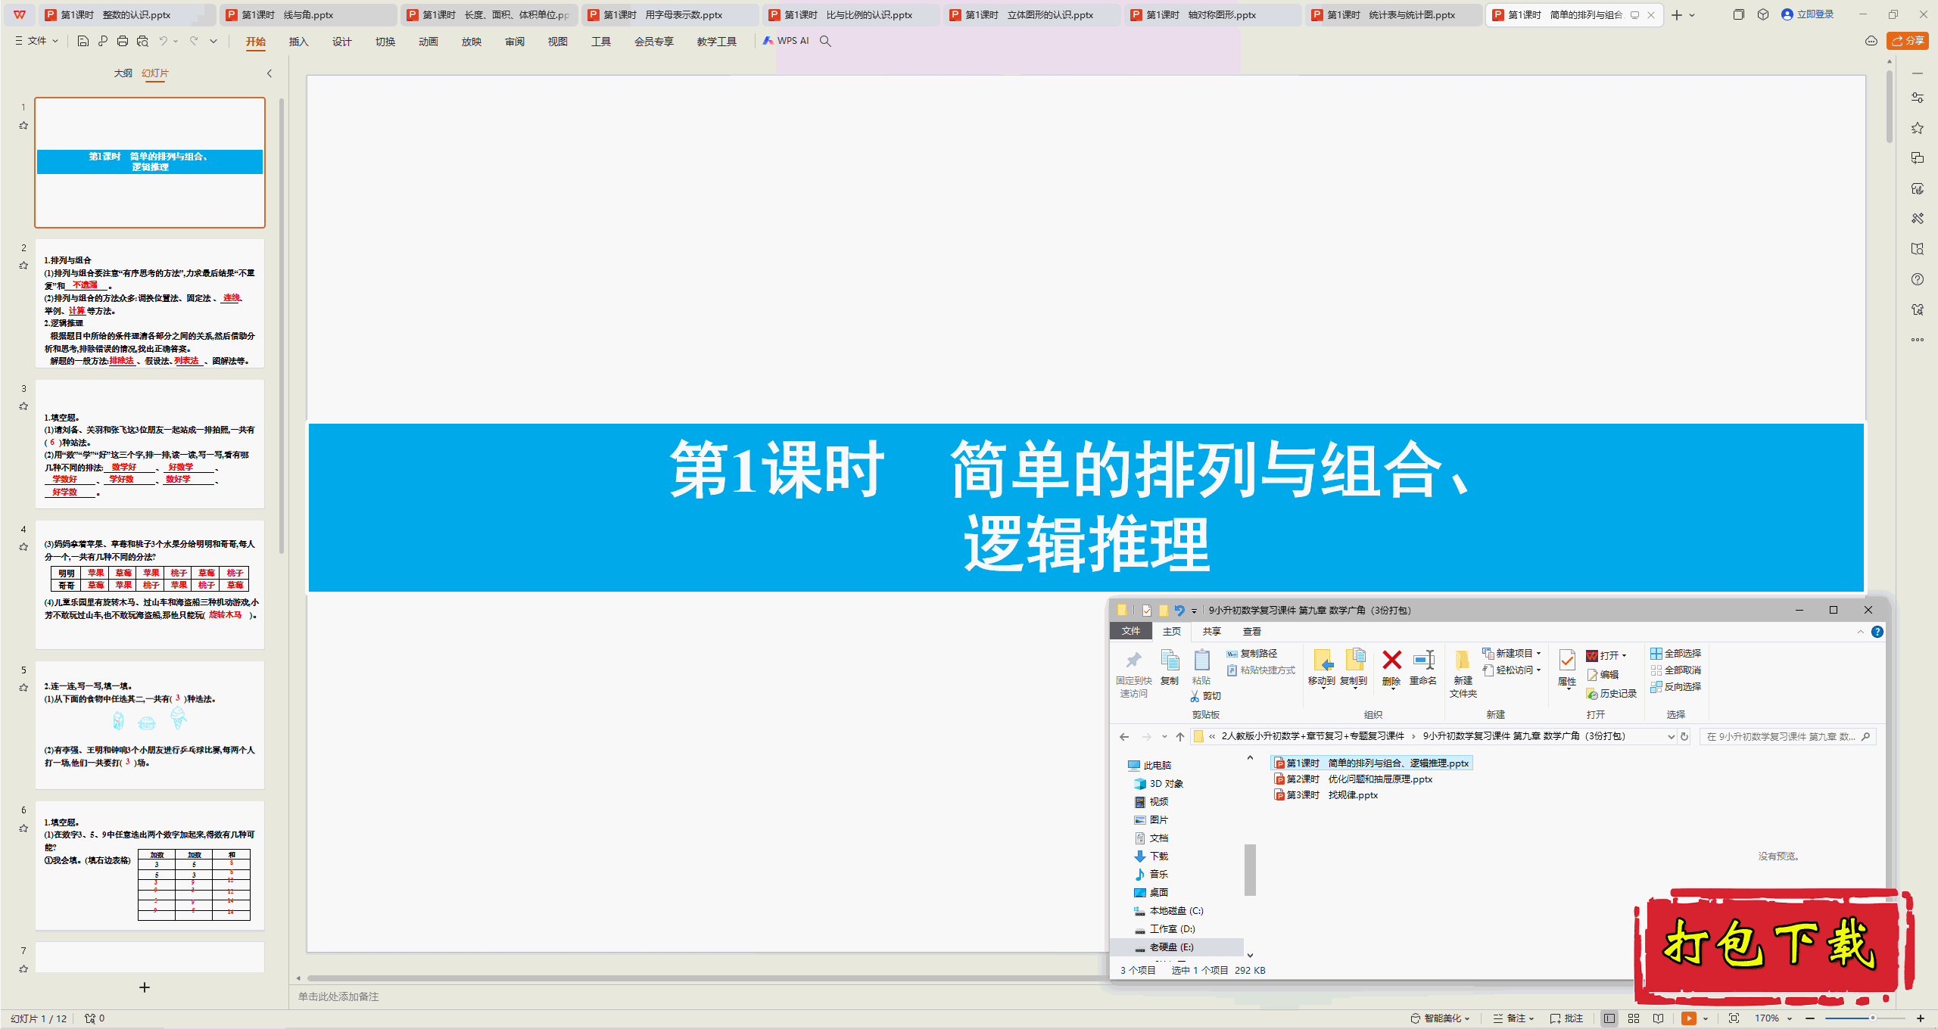This screenshot has width=1938, height=1029.
Task: Expand the Undo history dropdown arrow
Action: click(176, 41)
